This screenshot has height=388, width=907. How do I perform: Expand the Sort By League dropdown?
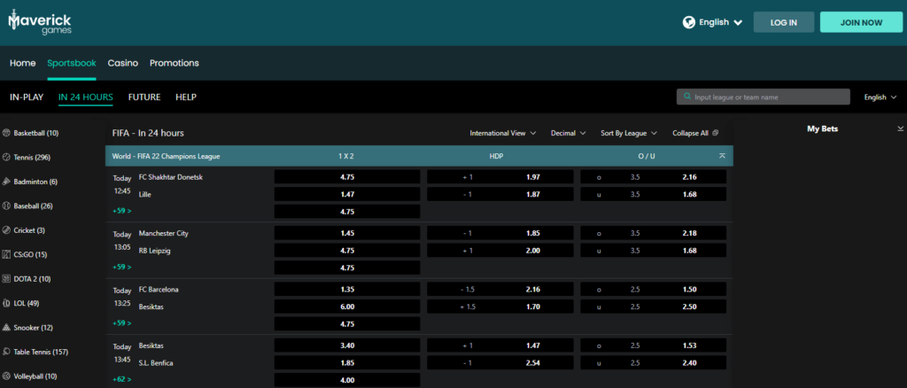628,133
